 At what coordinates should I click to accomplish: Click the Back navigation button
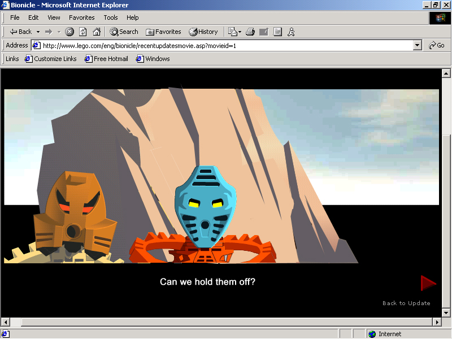[20, 32]
